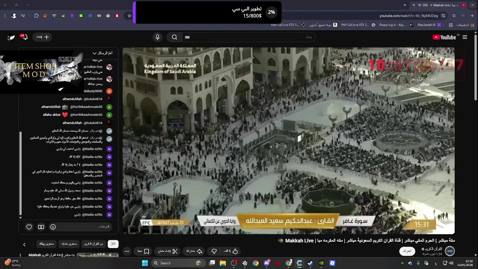Open 'Please log in - Key...' bookmark

(396, 25)
